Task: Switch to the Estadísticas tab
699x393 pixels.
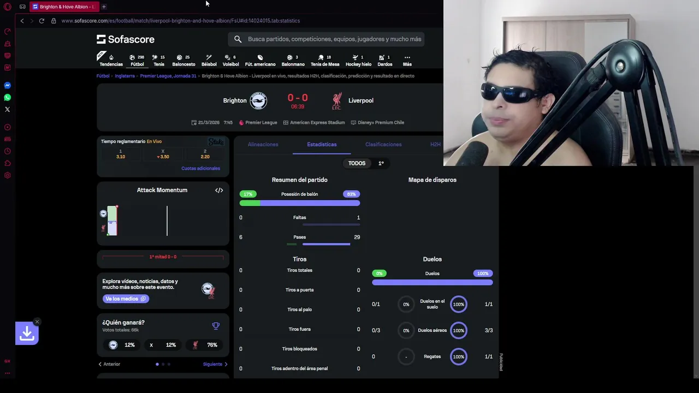Action: click(x=322, y=145)
